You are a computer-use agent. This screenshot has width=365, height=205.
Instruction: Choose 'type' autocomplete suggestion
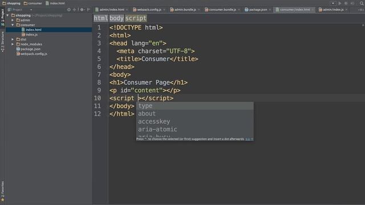pos(195,106)
